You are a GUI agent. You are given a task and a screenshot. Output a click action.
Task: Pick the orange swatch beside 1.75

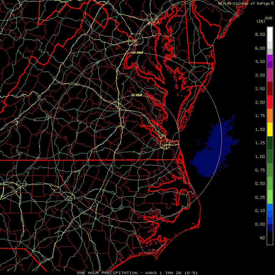[x=270, y=116]
